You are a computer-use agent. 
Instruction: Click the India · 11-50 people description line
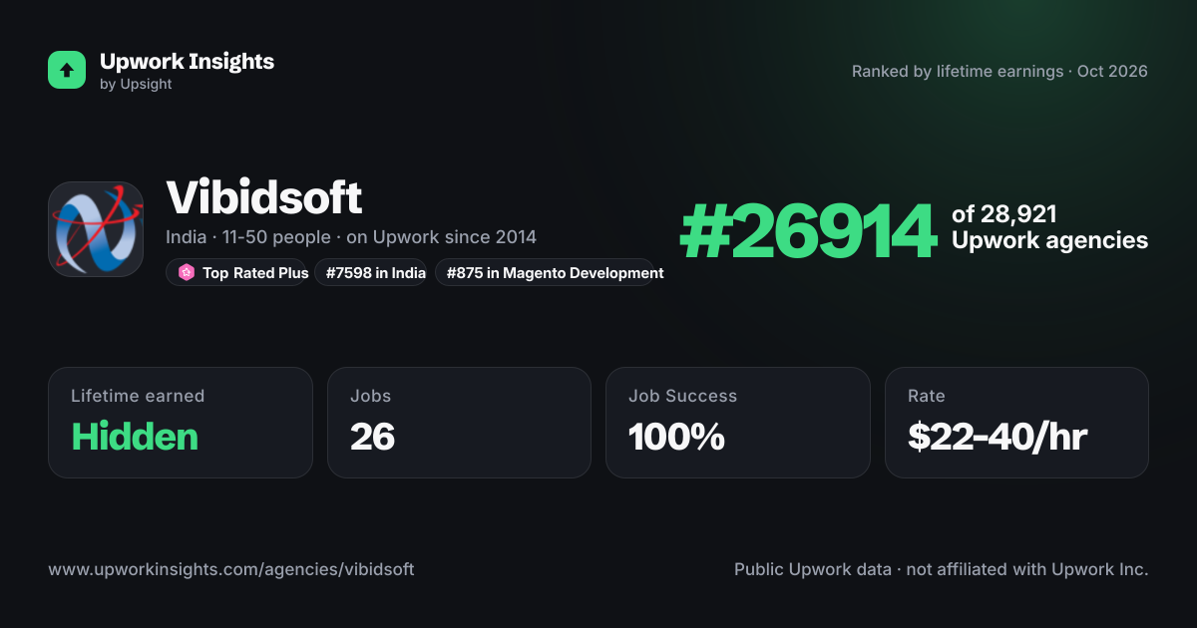pyautogui.click(x=351, y=237)
